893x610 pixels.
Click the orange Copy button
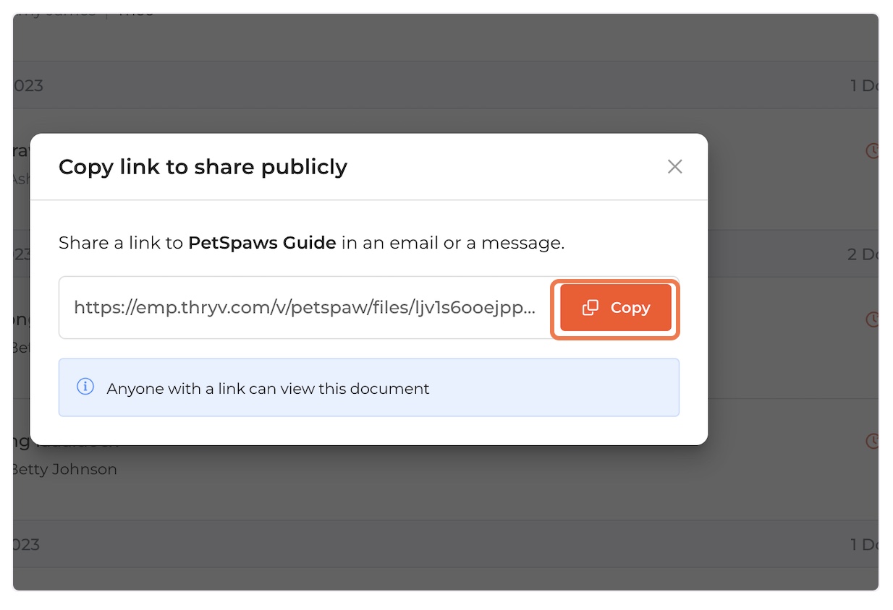click(616, 307)
